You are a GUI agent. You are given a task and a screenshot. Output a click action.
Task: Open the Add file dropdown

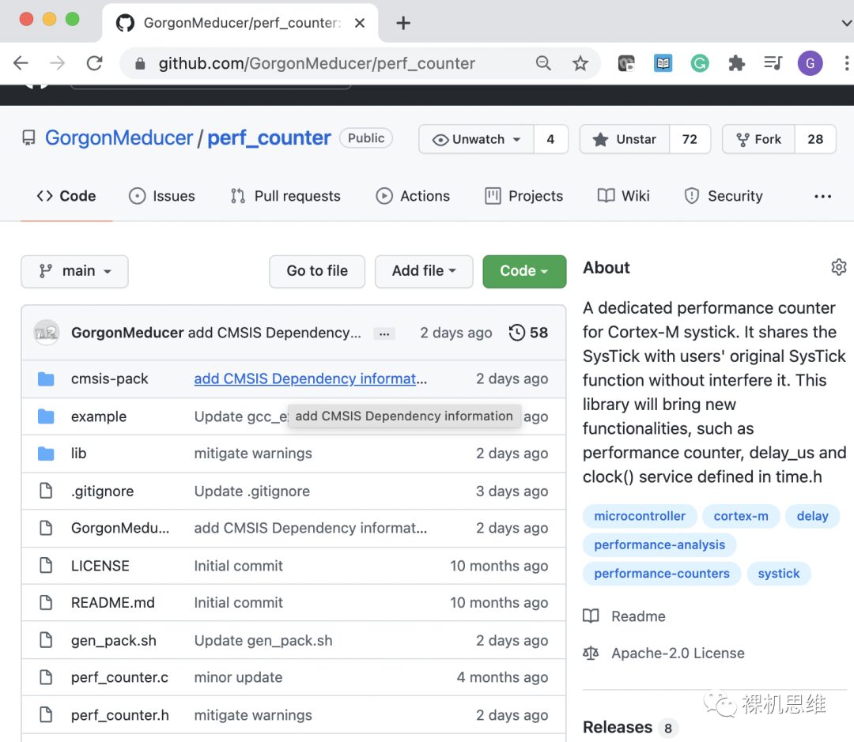tap(424, 271)
